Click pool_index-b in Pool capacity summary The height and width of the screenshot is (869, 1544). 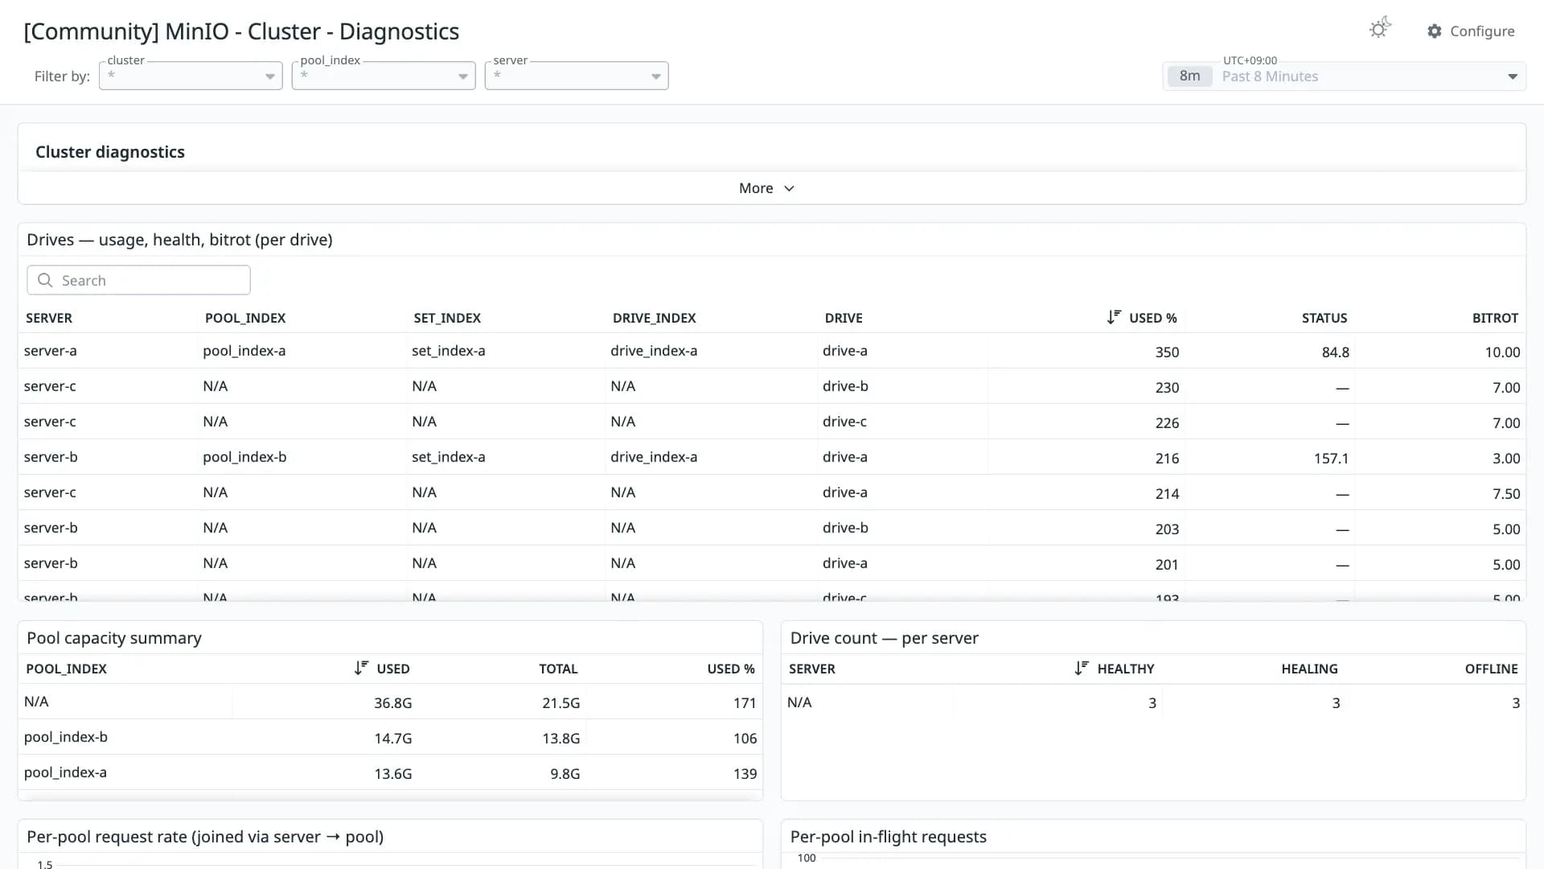coord(66,737)
